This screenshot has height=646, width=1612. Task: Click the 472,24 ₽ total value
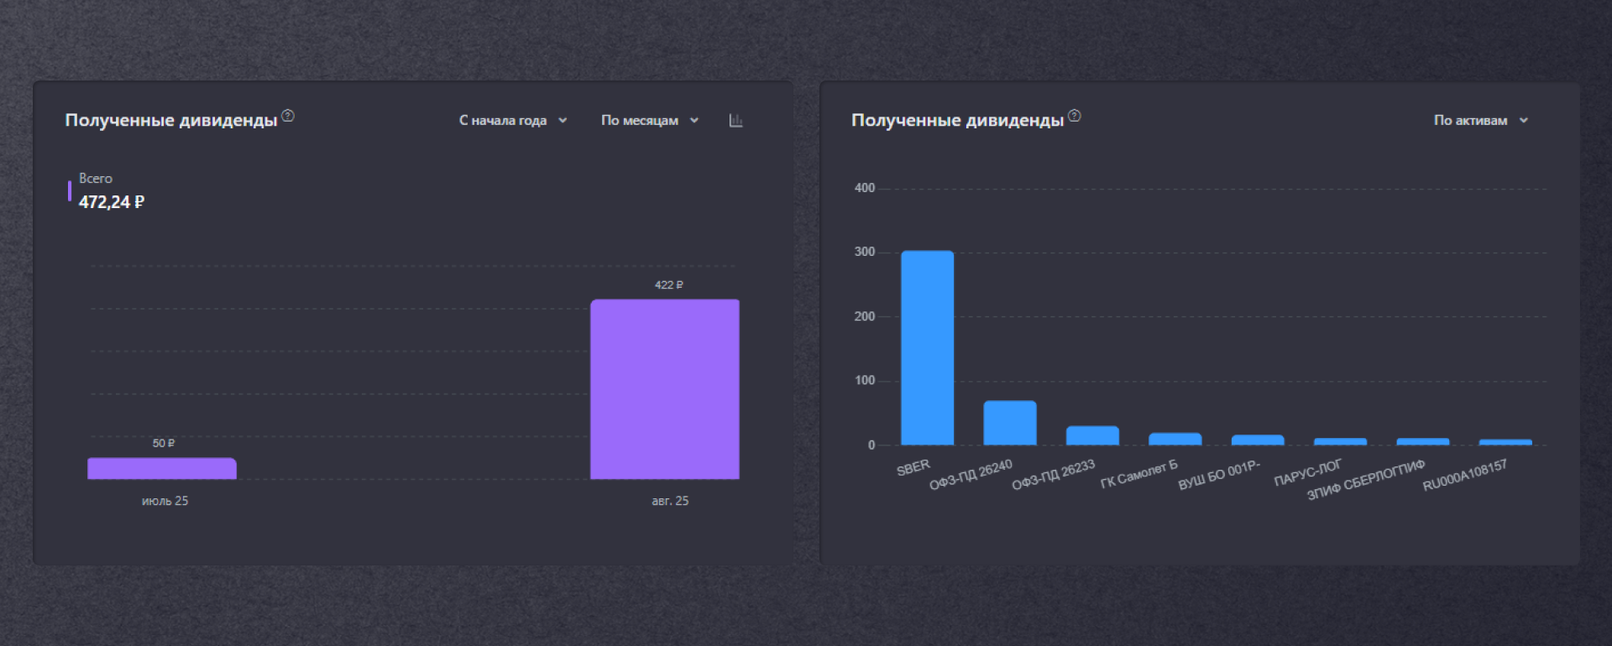(112, 202)
